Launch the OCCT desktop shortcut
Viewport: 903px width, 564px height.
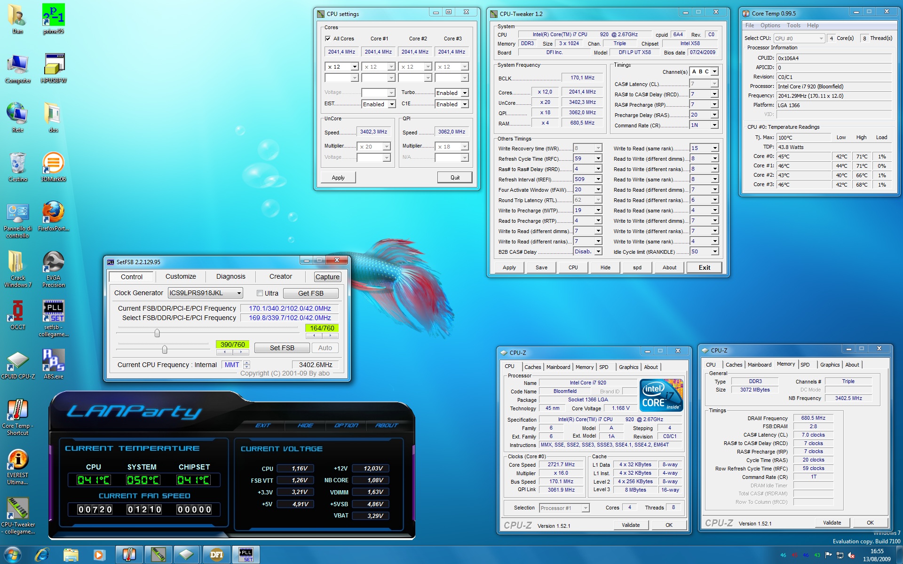pos(17,315)
